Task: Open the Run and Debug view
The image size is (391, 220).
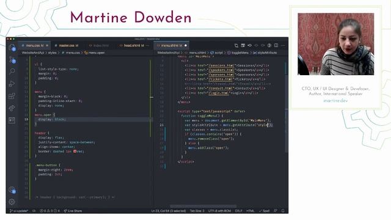Action: (x=12, y=84)
